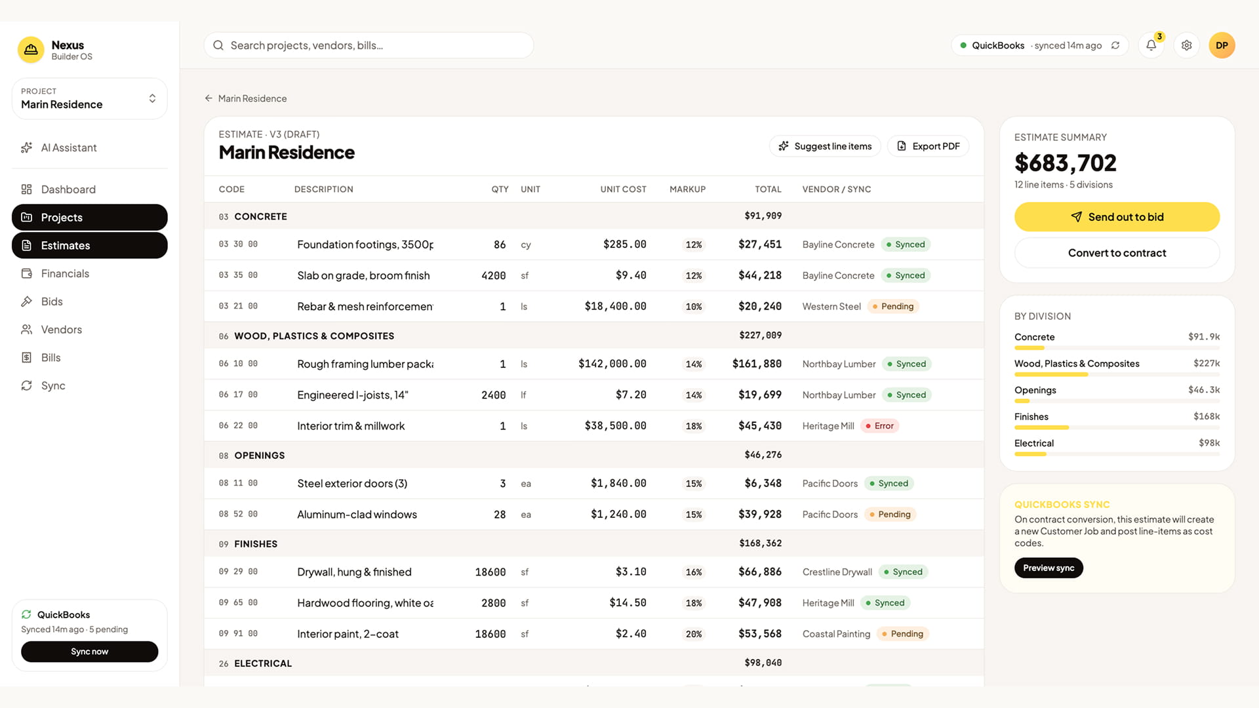Open the notifications bell
The height and width of the screenshot is (708, 1259).
[x=1151, y=45]
